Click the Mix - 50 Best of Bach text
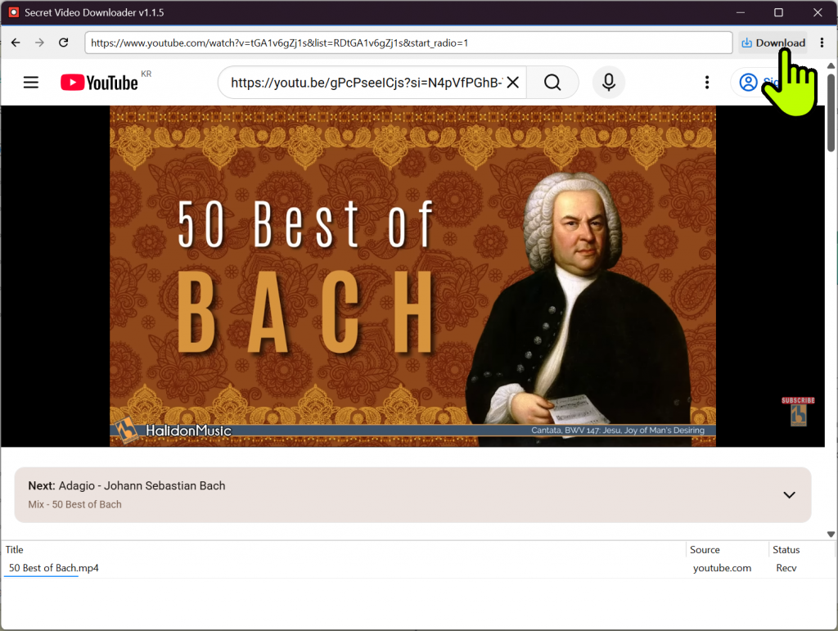Viewport: 838px width, 631px height. coord(74,504)
